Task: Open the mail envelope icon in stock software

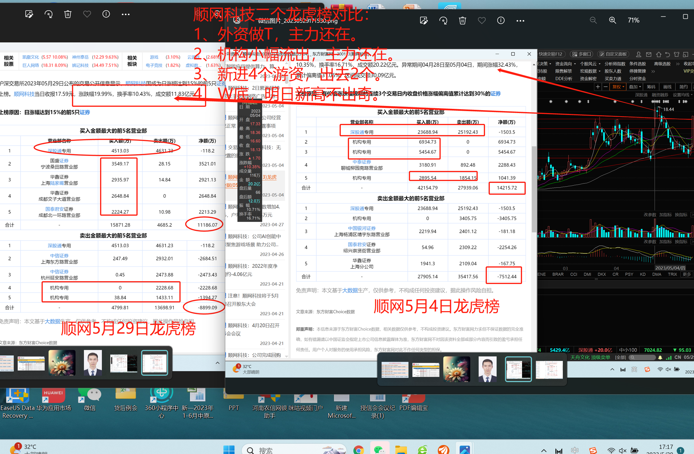Action: pos(649,54)
